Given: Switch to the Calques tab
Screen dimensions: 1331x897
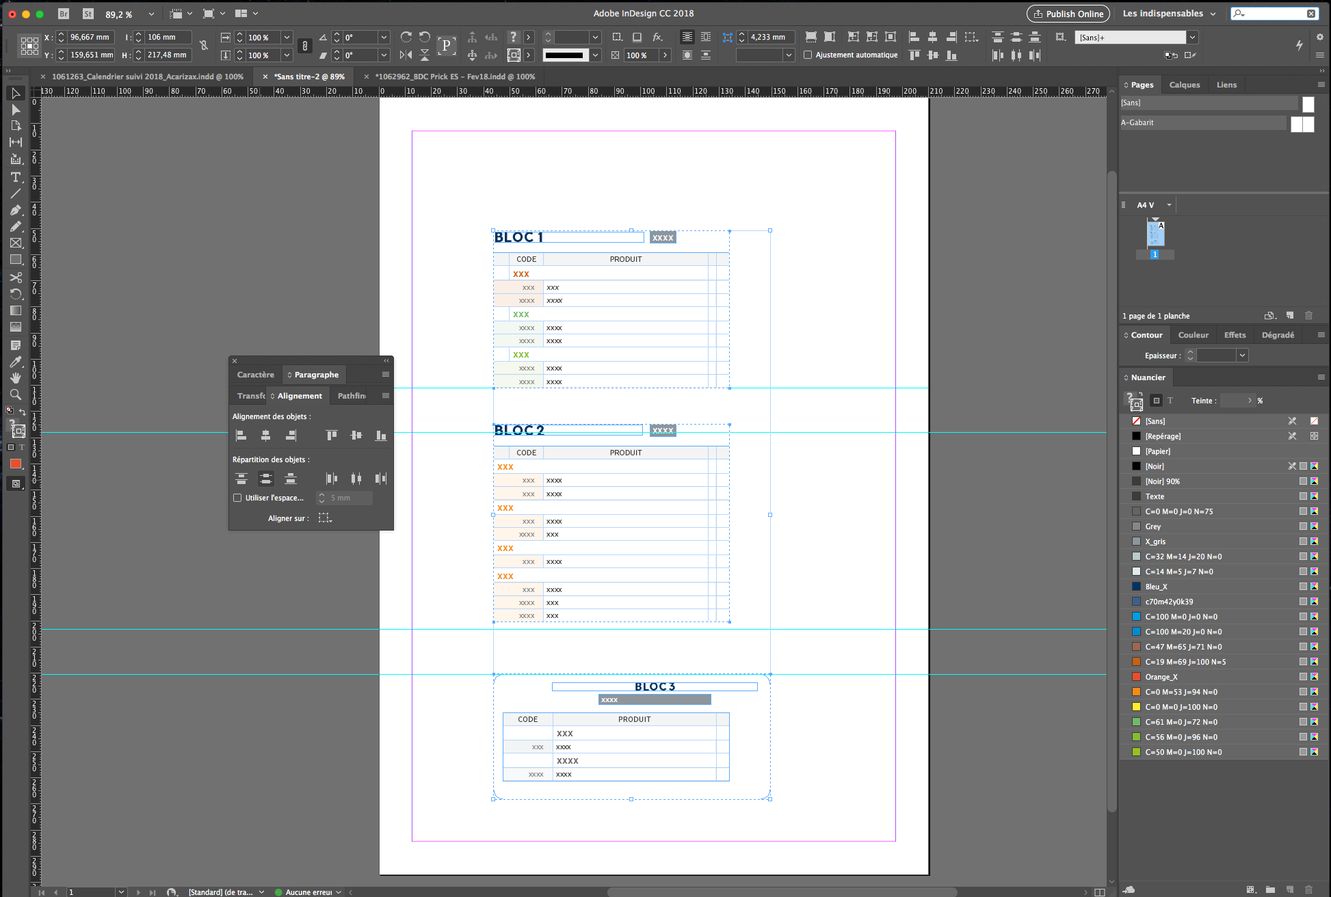Looking at the screenshot, I should point(1184,85).
